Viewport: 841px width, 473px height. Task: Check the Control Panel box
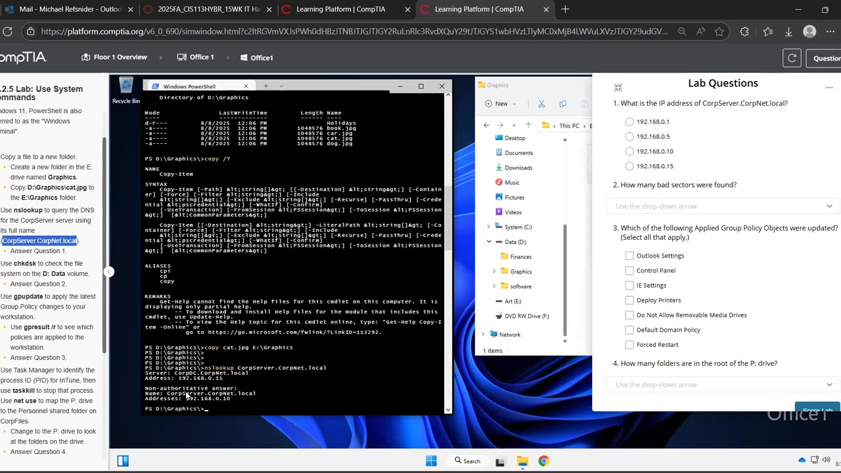pos(629,271)
